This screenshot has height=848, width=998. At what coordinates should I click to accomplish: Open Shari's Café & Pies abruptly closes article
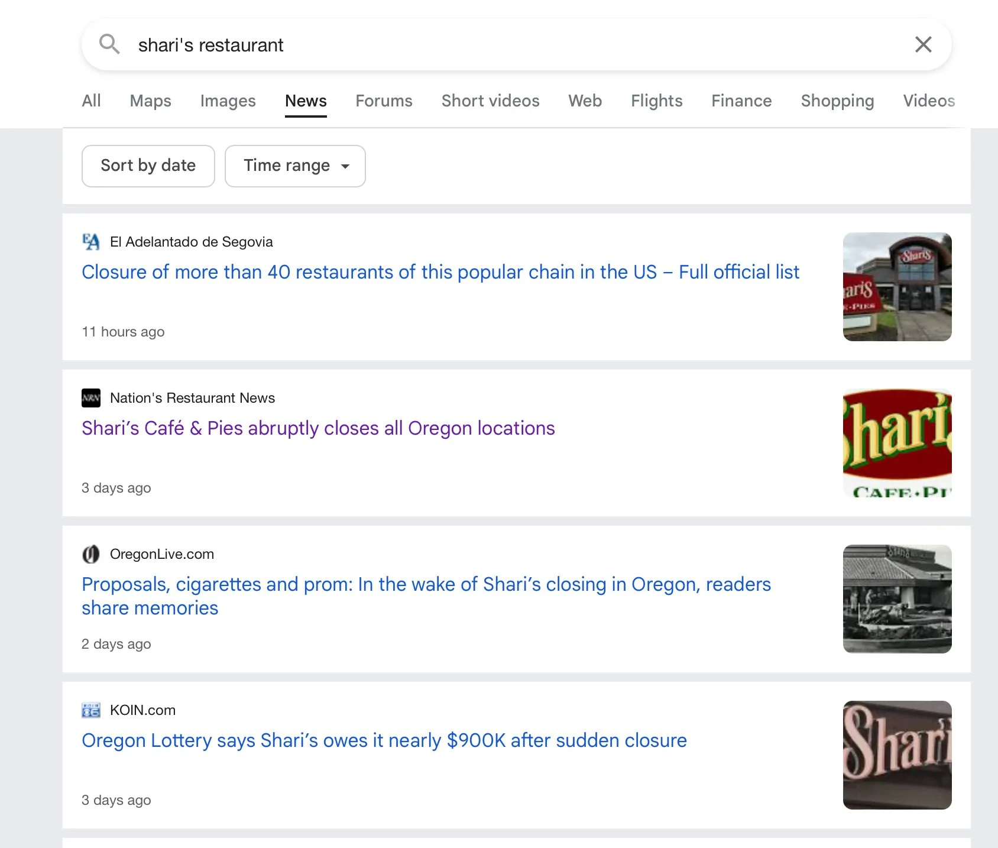pyautogui.click(x=318, y=428)
